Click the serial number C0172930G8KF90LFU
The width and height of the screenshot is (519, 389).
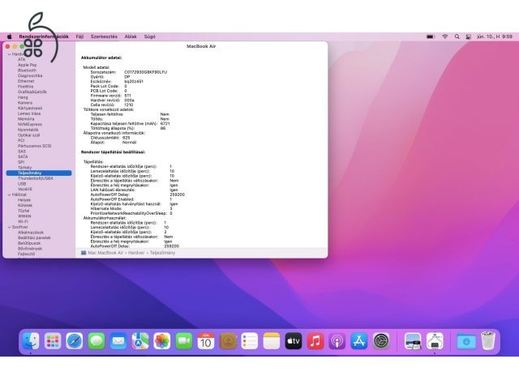point(146,72)
